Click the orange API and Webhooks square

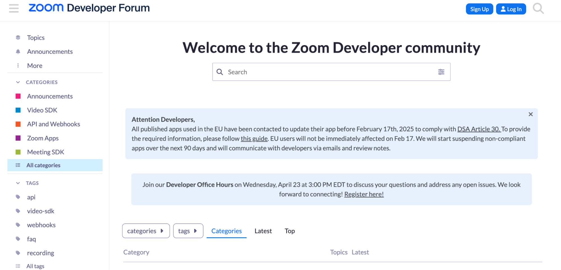tap(18, 124)
